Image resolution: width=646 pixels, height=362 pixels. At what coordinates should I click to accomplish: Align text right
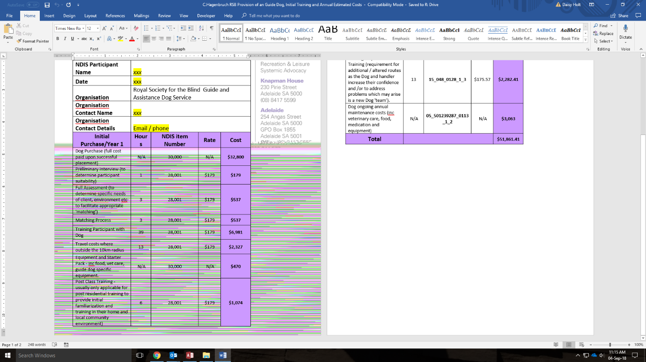[161, 39]
